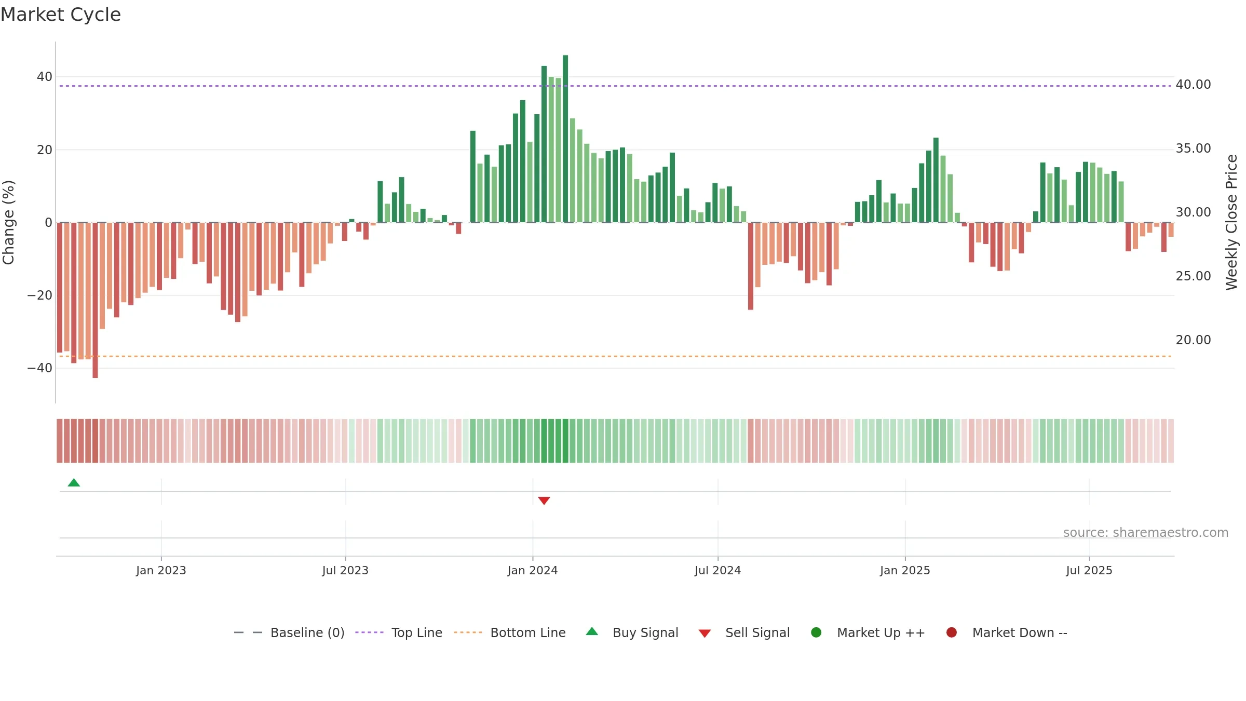The image size is (1246, 701).
Task: Toggle the Sell Signal legend entry
Action: 744,632
